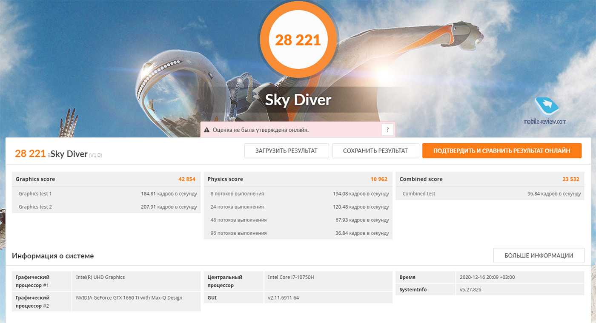Click the GUI label cell

click(234, 297)
